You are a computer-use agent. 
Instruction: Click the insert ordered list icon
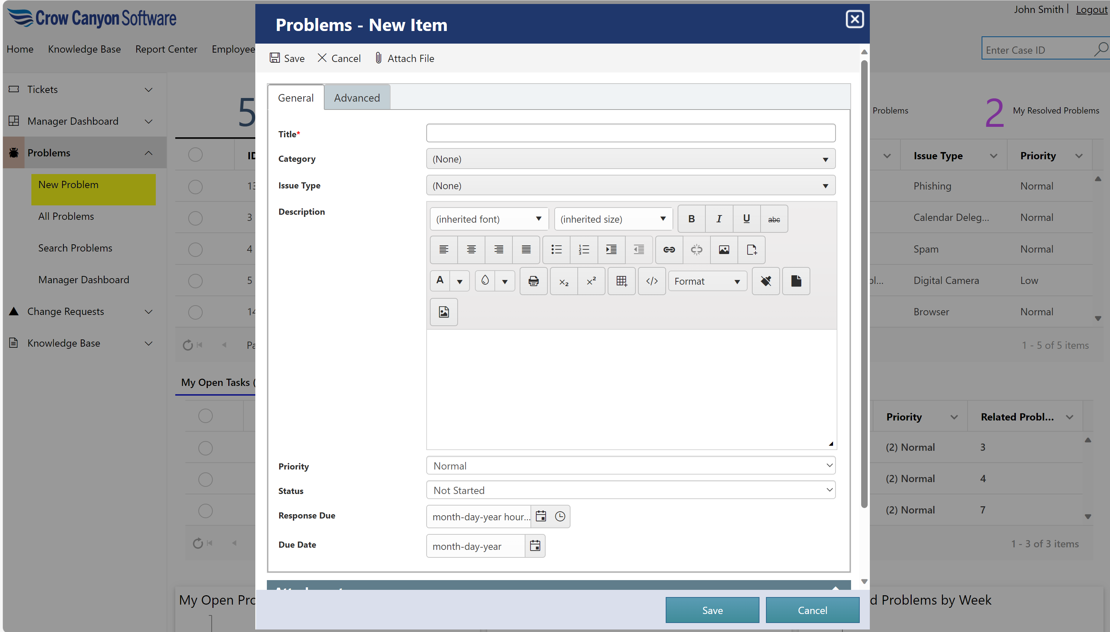[584, 250]
